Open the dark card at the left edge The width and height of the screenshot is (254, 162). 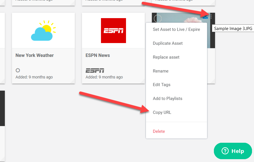2,108
